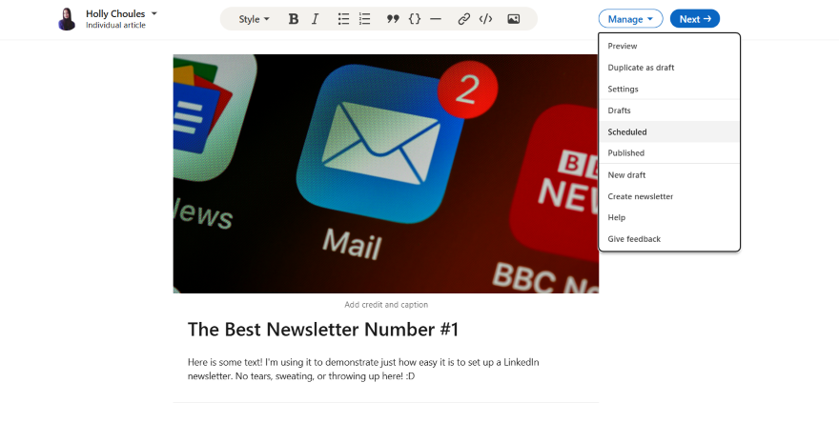This screenshot has height=423, width=839.
Task: Collapse the Manage dropdown menu
Action: click(x=631, y=19)
